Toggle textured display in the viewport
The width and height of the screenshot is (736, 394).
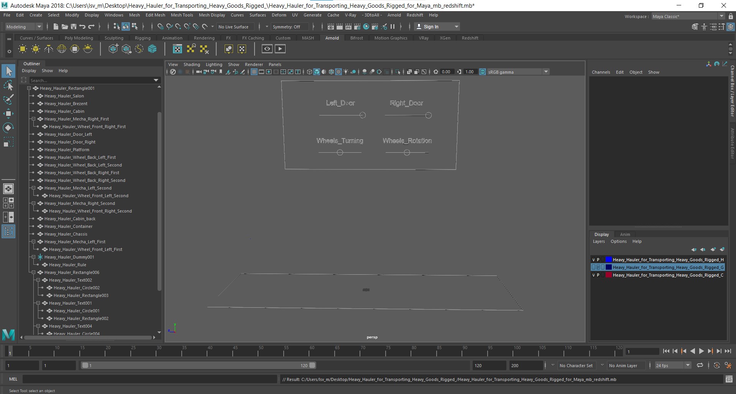point(338,72)
